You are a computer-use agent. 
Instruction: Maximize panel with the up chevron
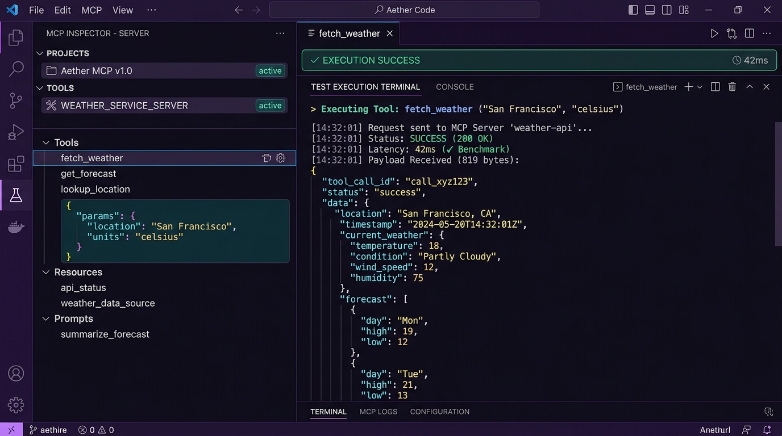coord(750,87)
